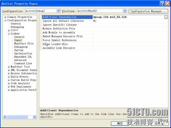Click the wpcap.lib ws2_32.lib value field
This screenshot has height=128, width=171.
(128, 17)
